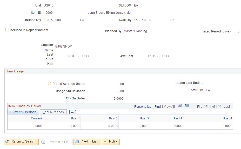Click First link in grid navigation
This screenshot has height=149, width=241.
pyautogui.click(x=200, y=107)
